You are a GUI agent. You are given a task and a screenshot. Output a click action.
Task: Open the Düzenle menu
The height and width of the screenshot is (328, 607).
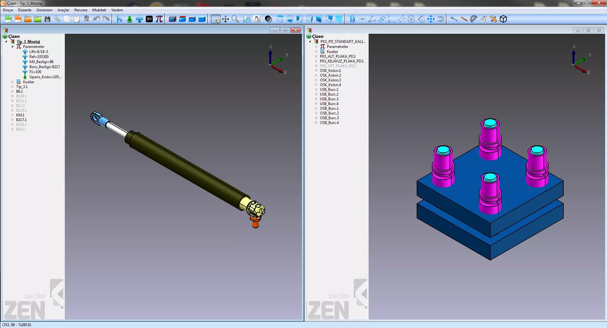point(25,10)
